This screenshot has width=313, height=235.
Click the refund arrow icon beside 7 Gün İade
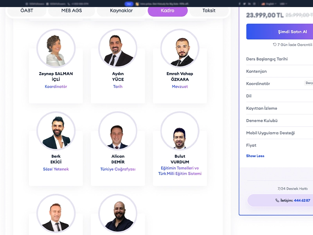point(275,44)
